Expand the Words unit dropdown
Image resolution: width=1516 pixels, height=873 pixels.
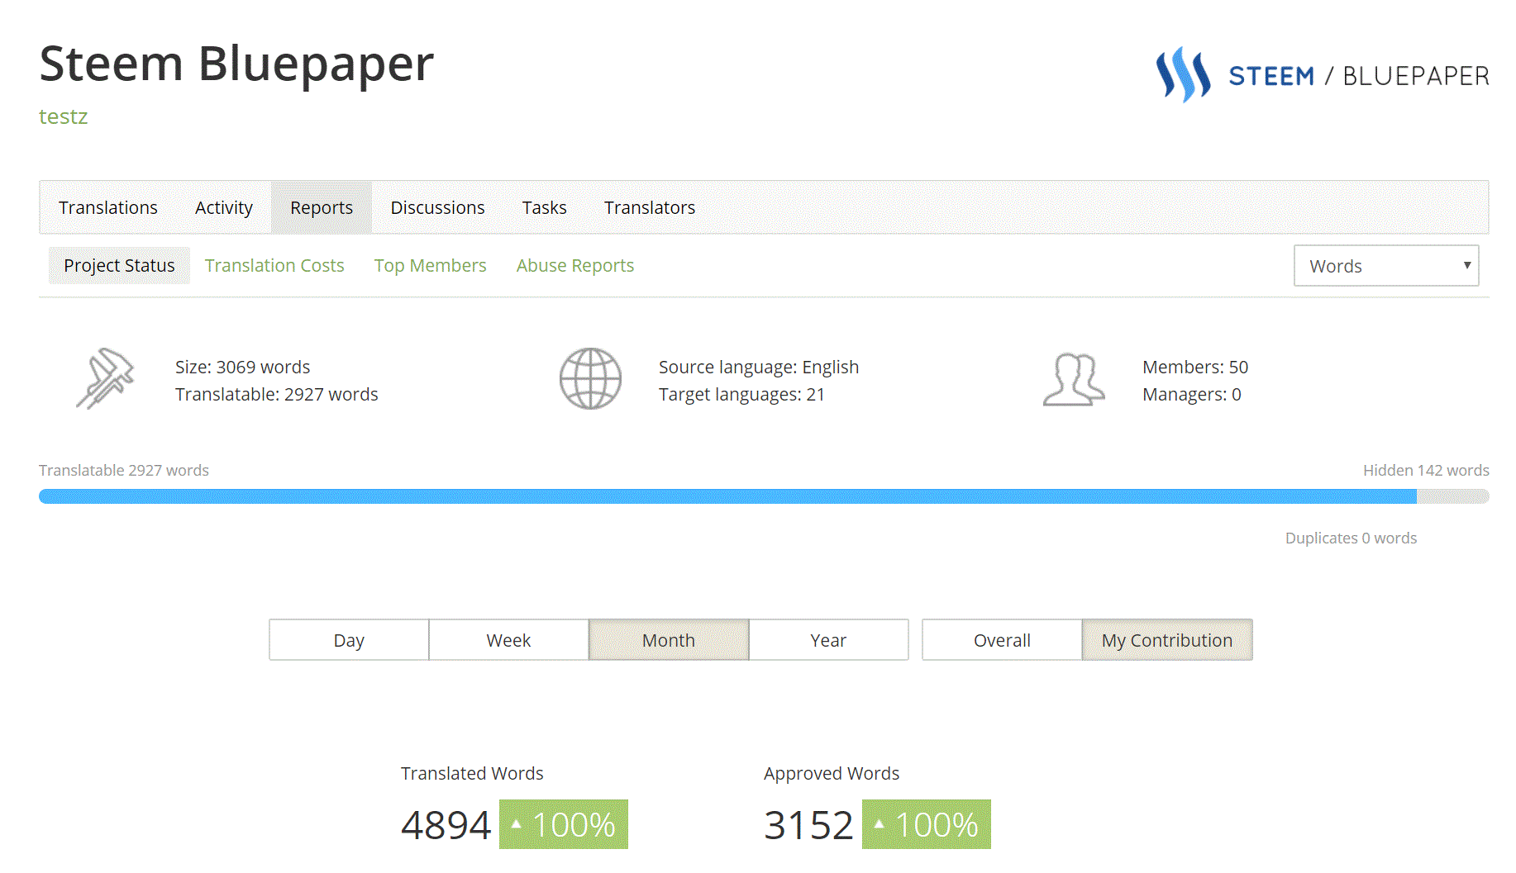[x=1386, y=266]
